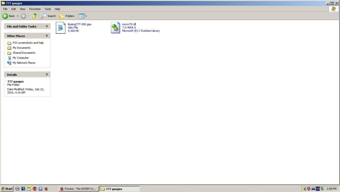Image resolution: width=340 pixels, height=192 pixels.
Task: Toggle the Folders pane button
Action: (x=67, y=16)
